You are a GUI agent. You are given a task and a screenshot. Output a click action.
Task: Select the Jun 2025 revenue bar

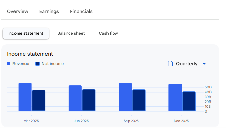75,98
